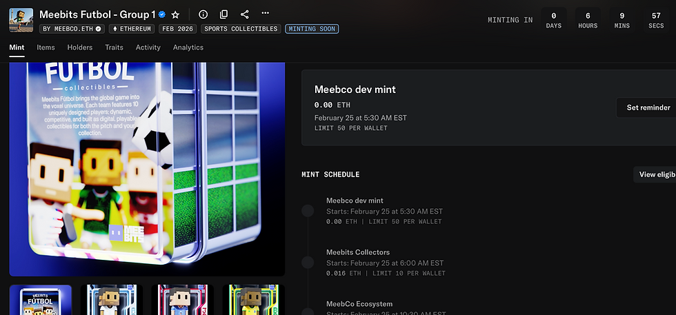The width and height of the screenshot is (676, 315).
Task: Select the yellow-jersey player card thumbnail
Action: click(254, 300)
